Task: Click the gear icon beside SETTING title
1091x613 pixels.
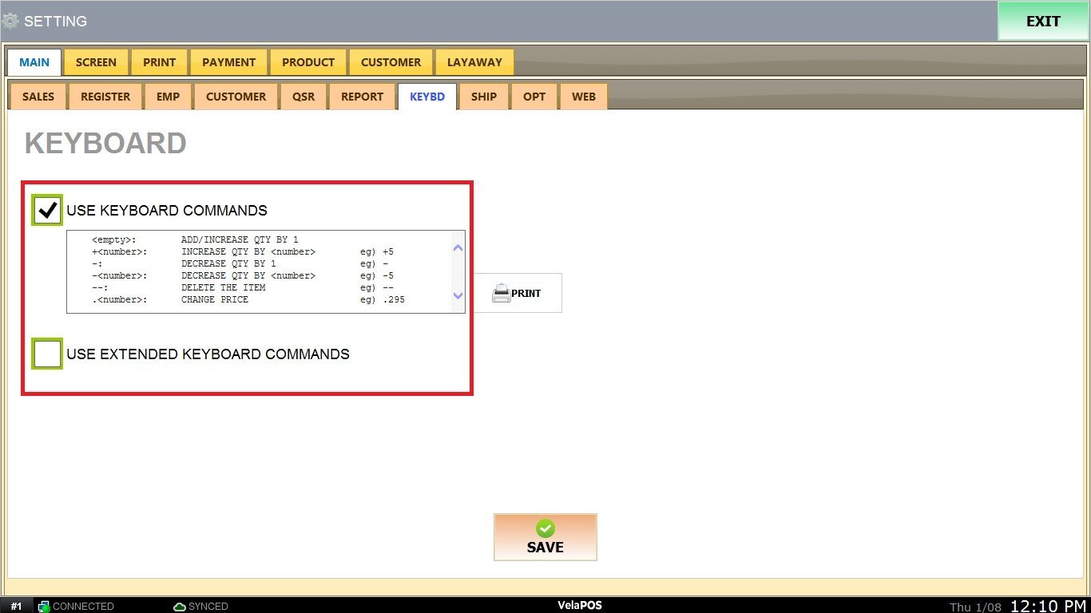Action: [10, 21]
